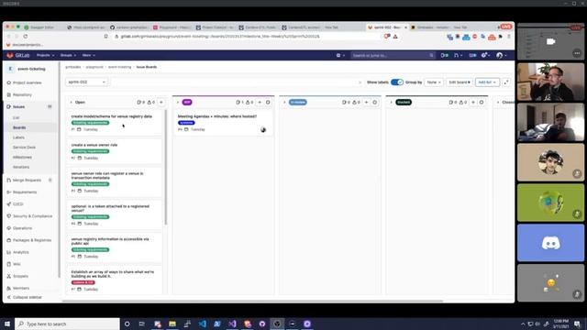
Task: Open Windows Start button
Action: point(7,324)
